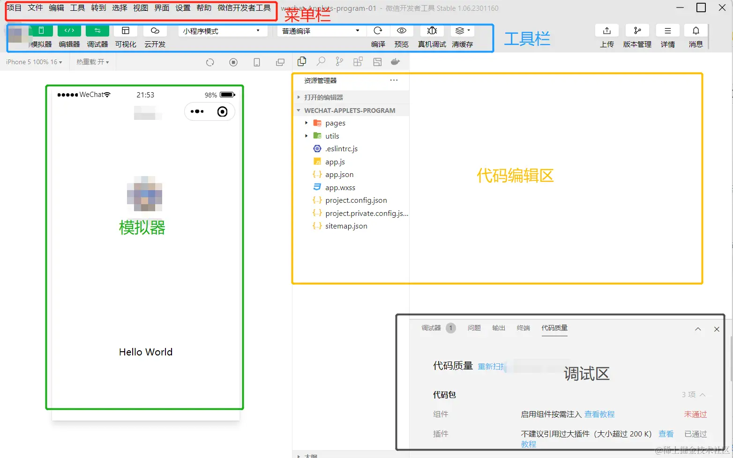Screen dimensions: 733x458
Task: Open the mini program capsule menu dots
Action: pos(197,111)
